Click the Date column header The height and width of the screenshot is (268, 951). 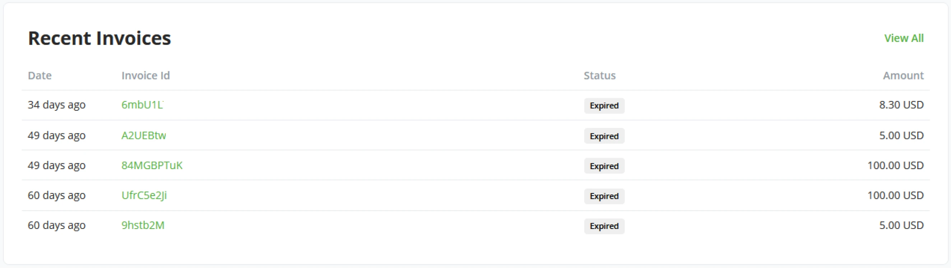coord(40,76)
